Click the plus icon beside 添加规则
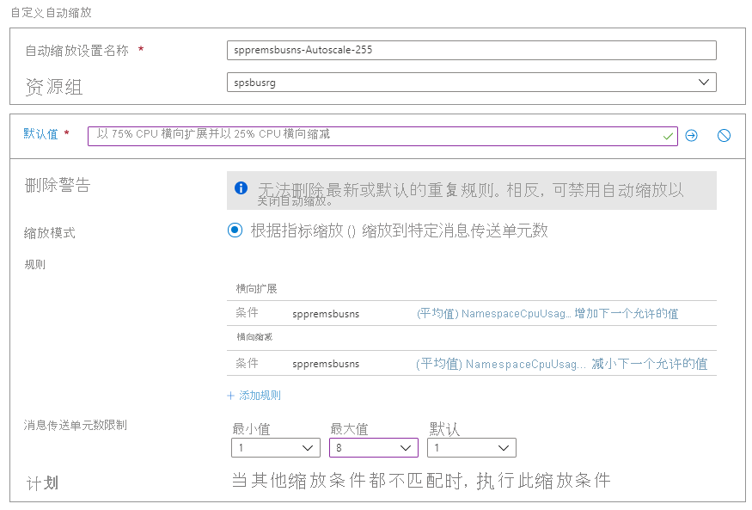Viewport: 752px width, 510px height. 230,396
